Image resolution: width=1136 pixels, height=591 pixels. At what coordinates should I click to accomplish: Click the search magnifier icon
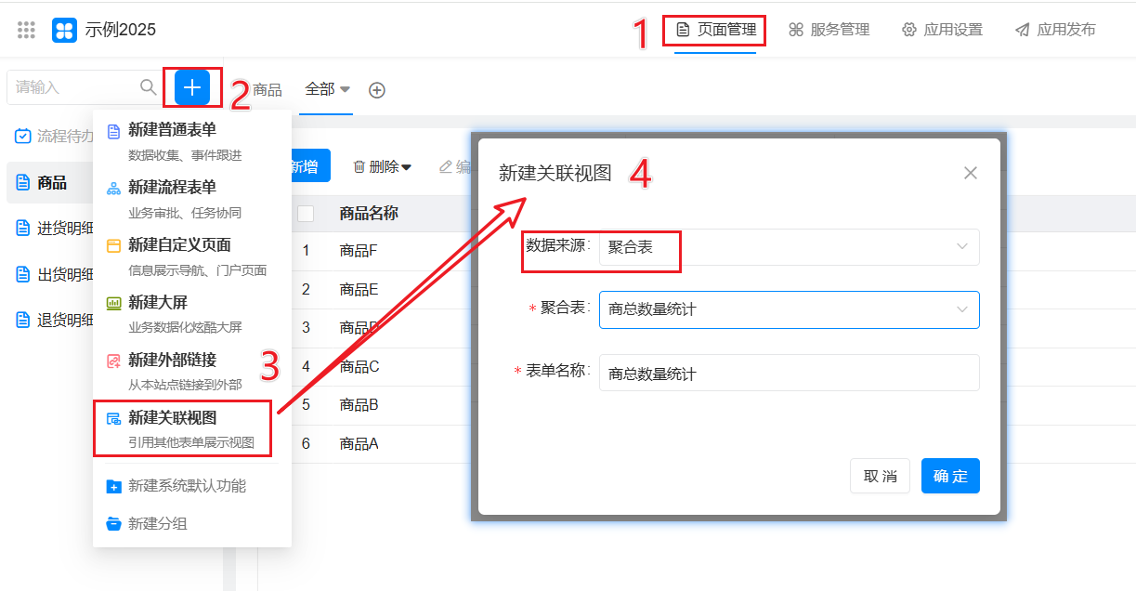pyautogui.click(x=148, y=87)
